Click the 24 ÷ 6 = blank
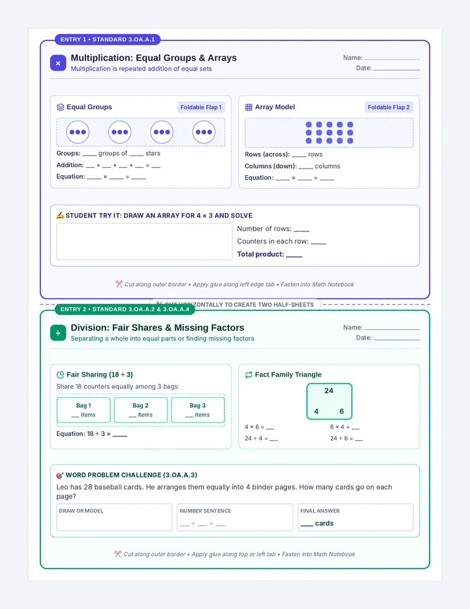Image resolution: width=470 pixels, height=609 pixels. (x=359, y=439)
